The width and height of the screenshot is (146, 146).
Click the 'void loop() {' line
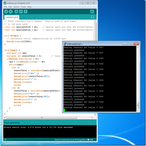tap(12, 50)
